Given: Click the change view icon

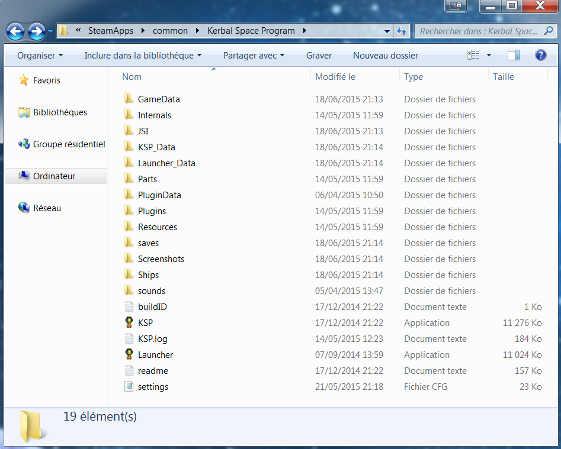Looking at the screenshot, I should [473, 55].
